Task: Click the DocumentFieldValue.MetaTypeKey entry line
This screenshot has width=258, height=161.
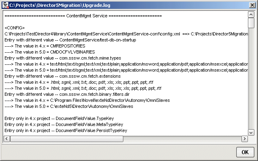Action: (x=64, y=124)
